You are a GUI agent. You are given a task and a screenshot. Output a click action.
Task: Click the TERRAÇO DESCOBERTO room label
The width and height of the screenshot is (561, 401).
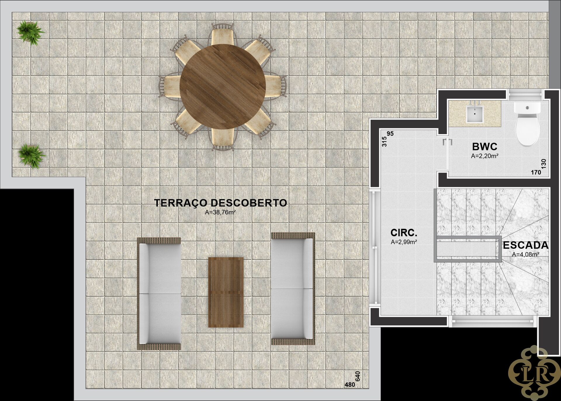point(221,203)
